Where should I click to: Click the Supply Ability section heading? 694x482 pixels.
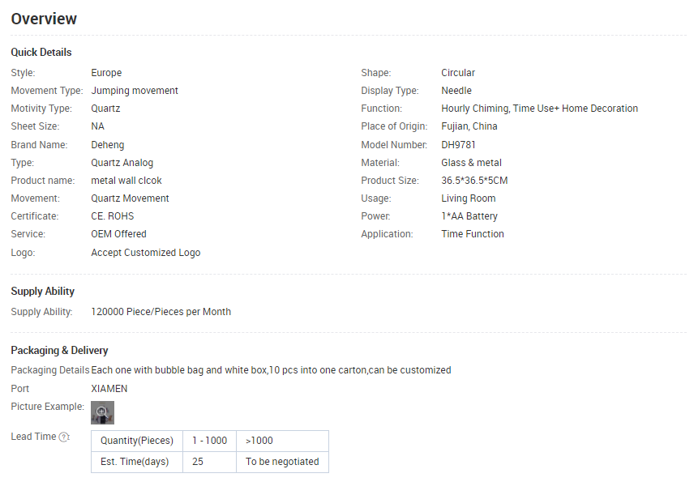(42, 292)
